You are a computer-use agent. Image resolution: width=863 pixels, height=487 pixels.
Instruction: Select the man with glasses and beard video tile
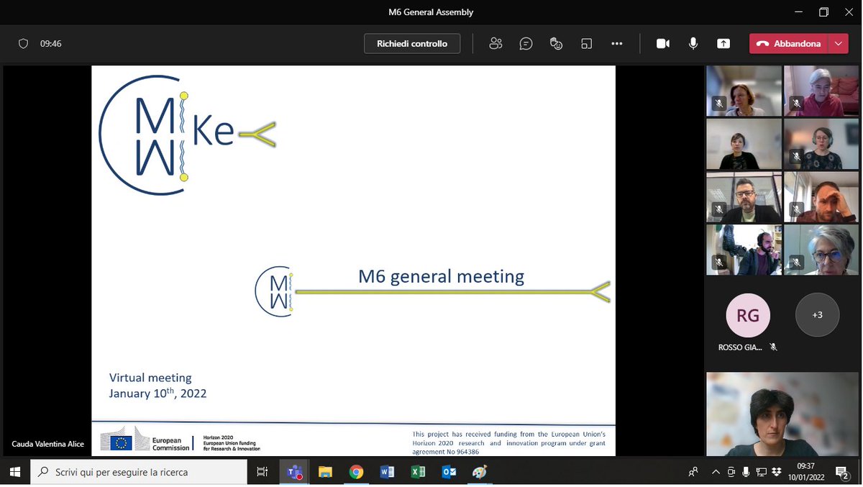(x=744, y=197)
